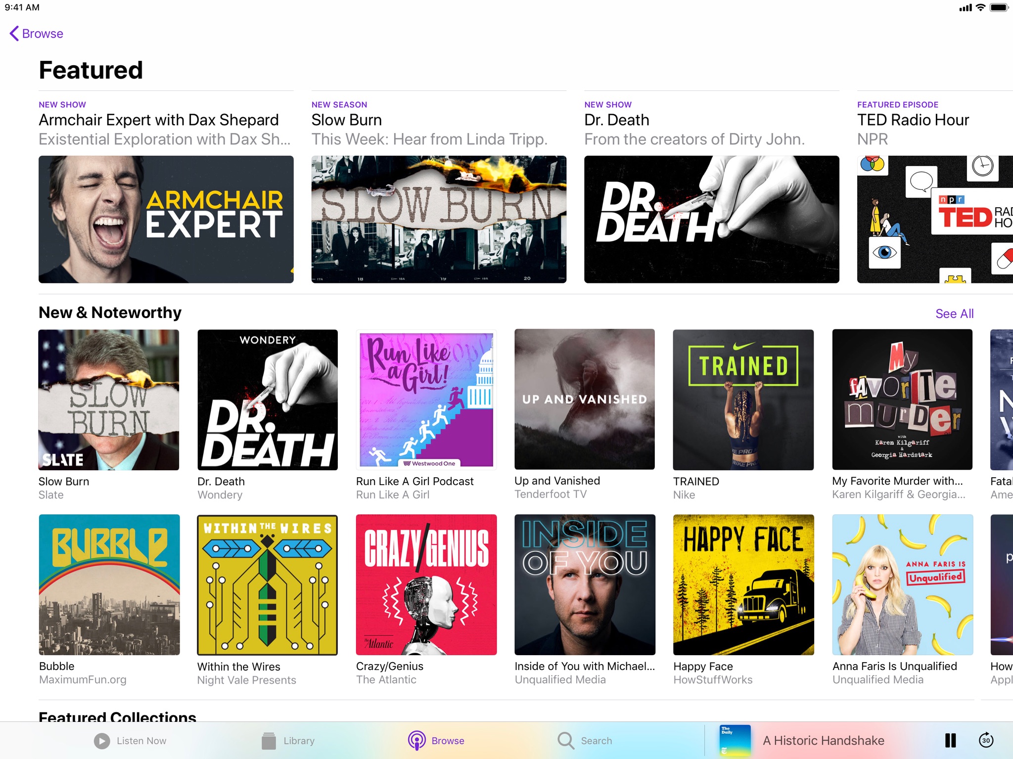Viewport: 1013px width, 759px height.
Task: Open See All for New & Noteworthy
Action: click(955, 313)
